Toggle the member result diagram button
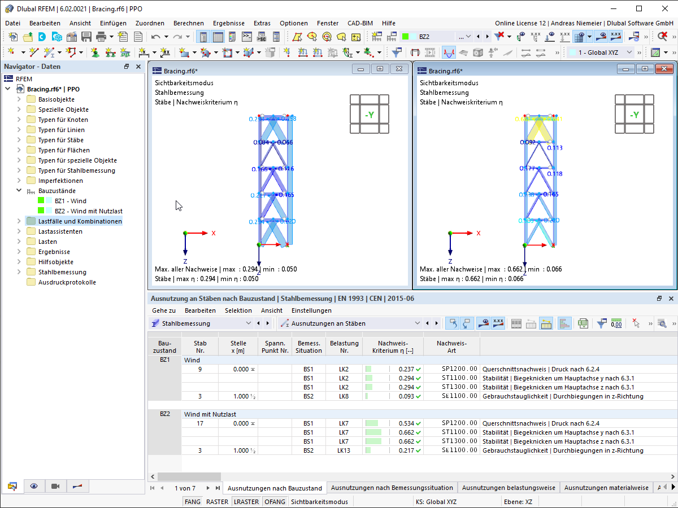The image size is (678, 508). (x=449, y=52)
